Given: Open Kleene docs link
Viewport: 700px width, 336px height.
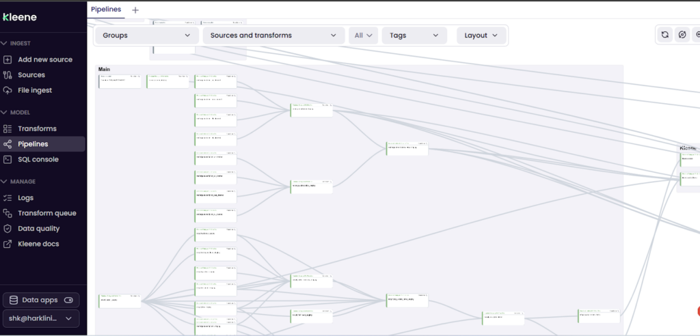Looking at the screenshot, I should 38,244.
